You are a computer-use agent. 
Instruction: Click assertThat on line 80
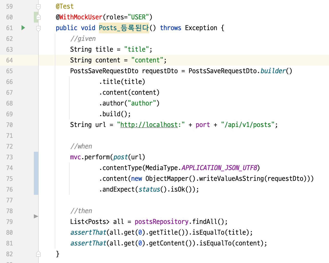pos(88,232)
